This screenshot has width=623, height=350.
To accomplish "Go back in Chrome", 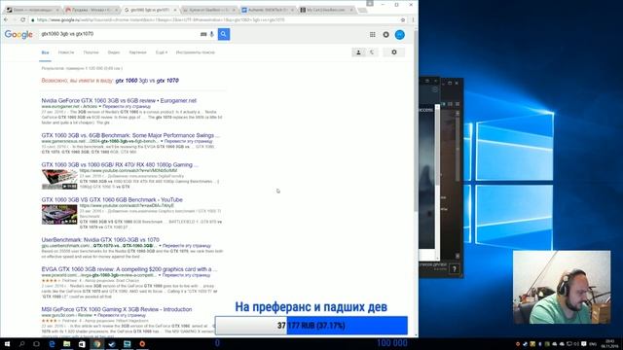I will click(6, 19).
